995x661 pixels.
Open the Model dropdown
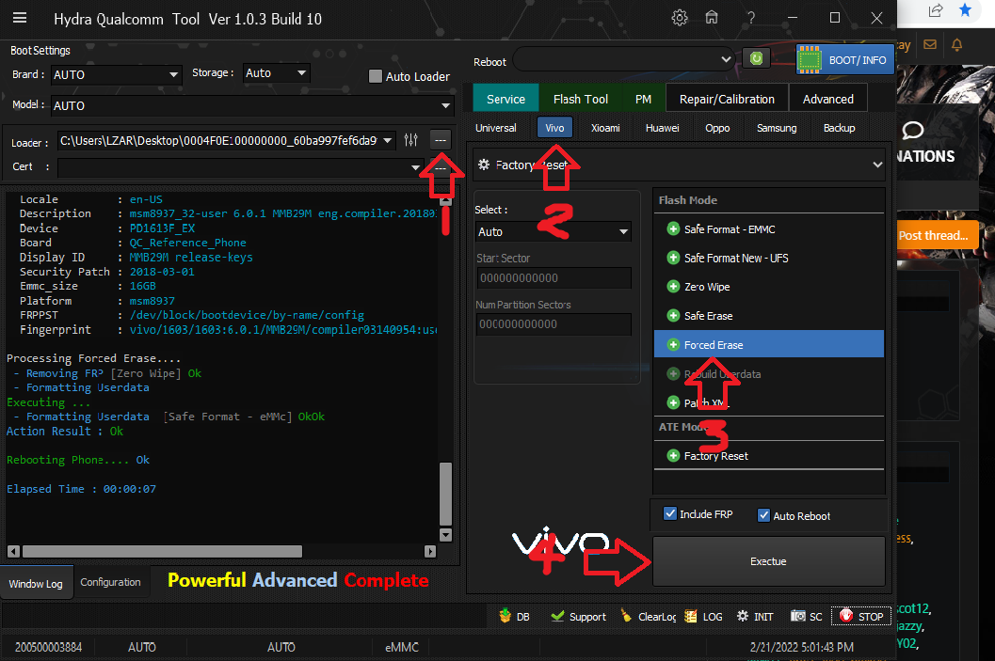click(x=252, y=106)
